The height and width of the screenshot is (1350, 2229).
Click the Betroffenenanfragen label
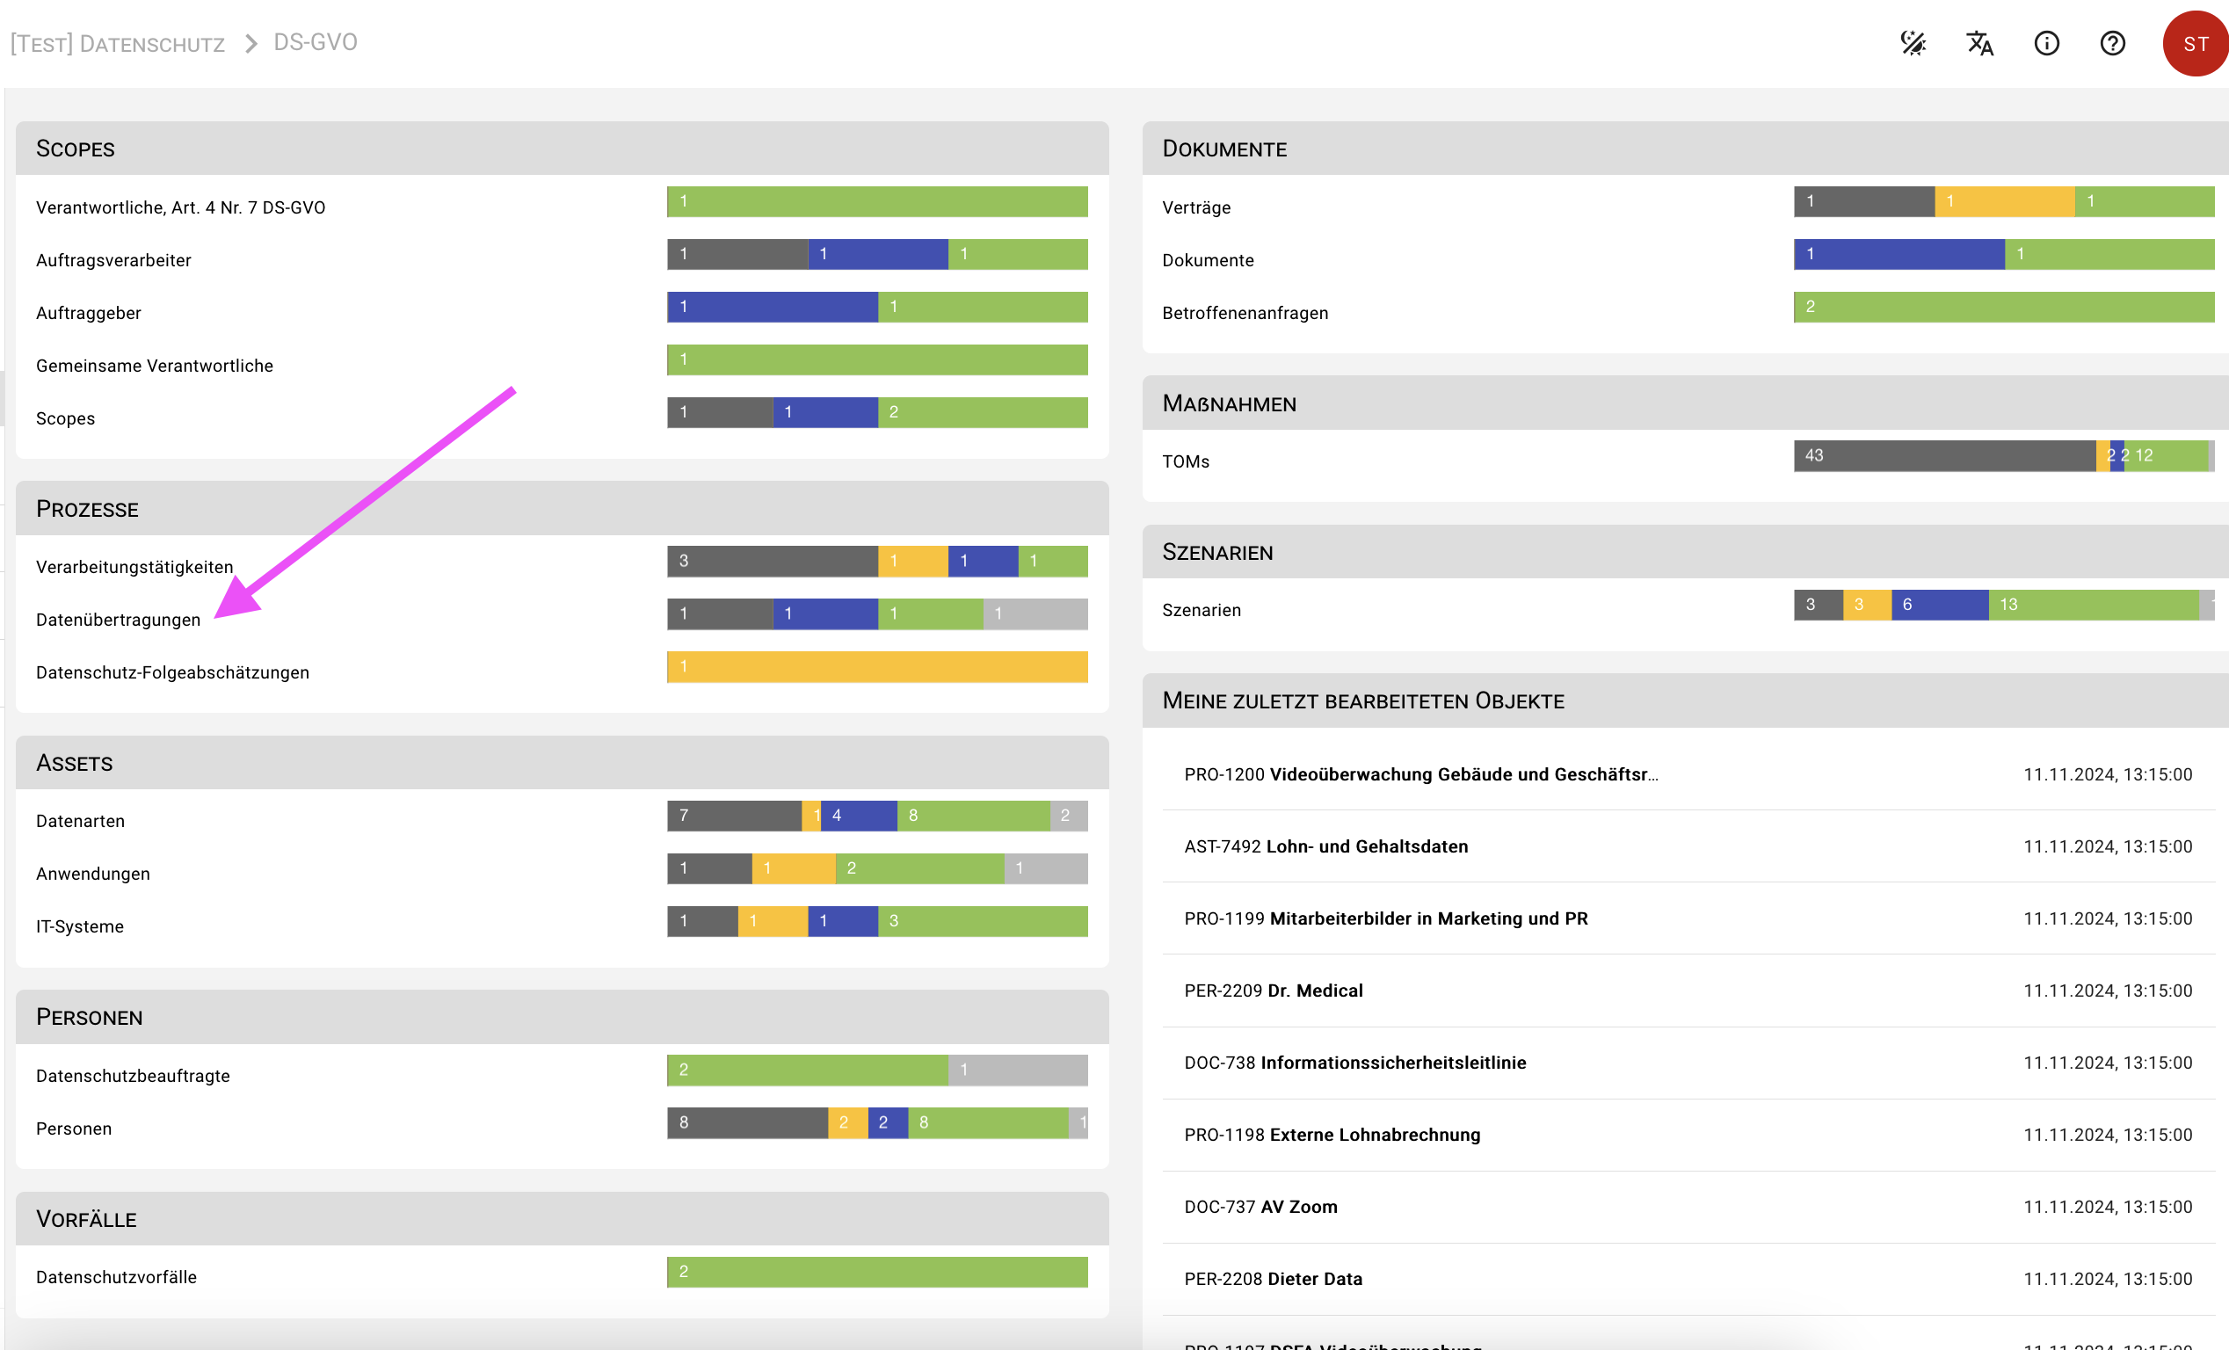(x=1245, y=313)
